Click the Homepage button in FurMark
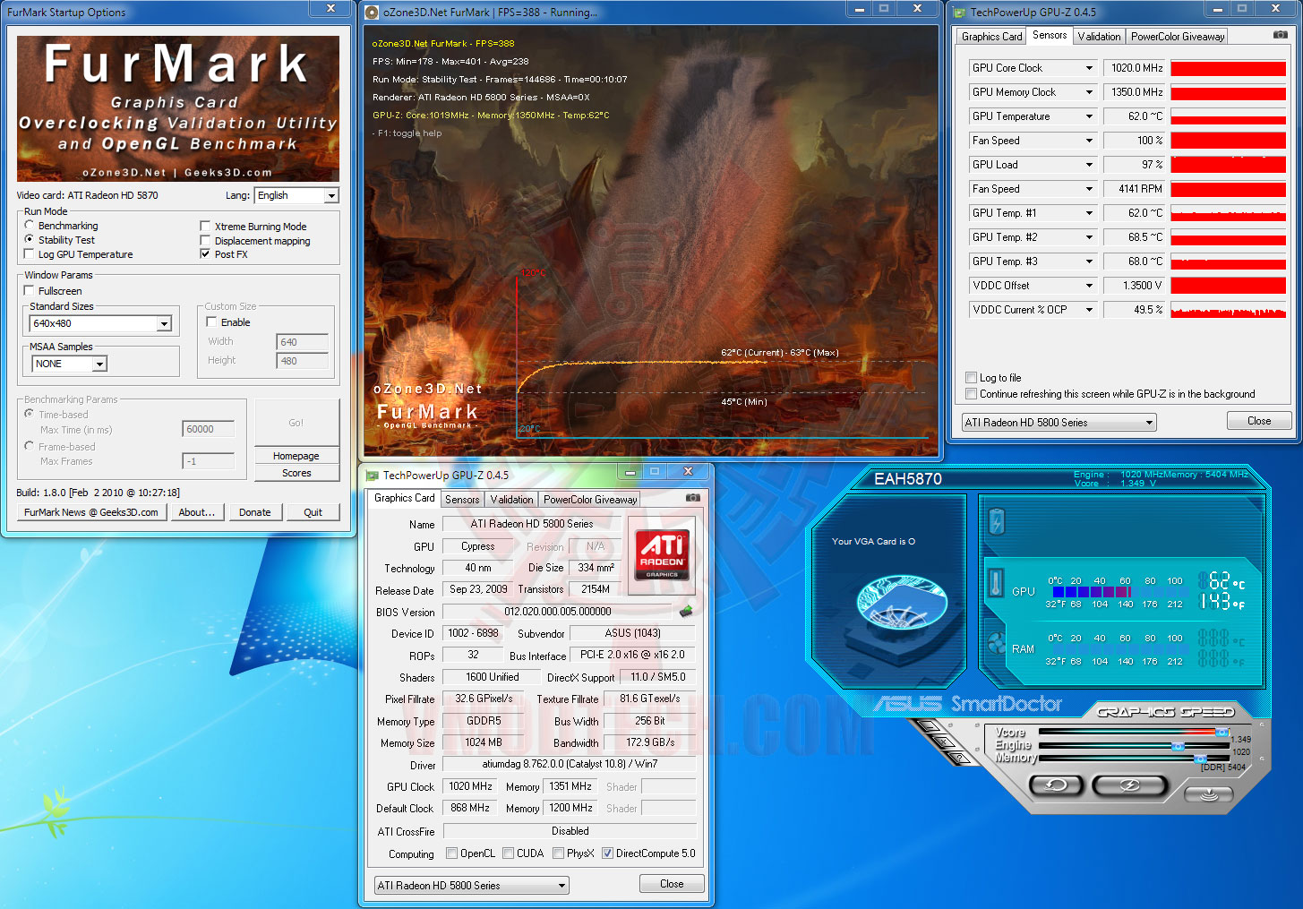The image size is (1303, 909). 296,456
